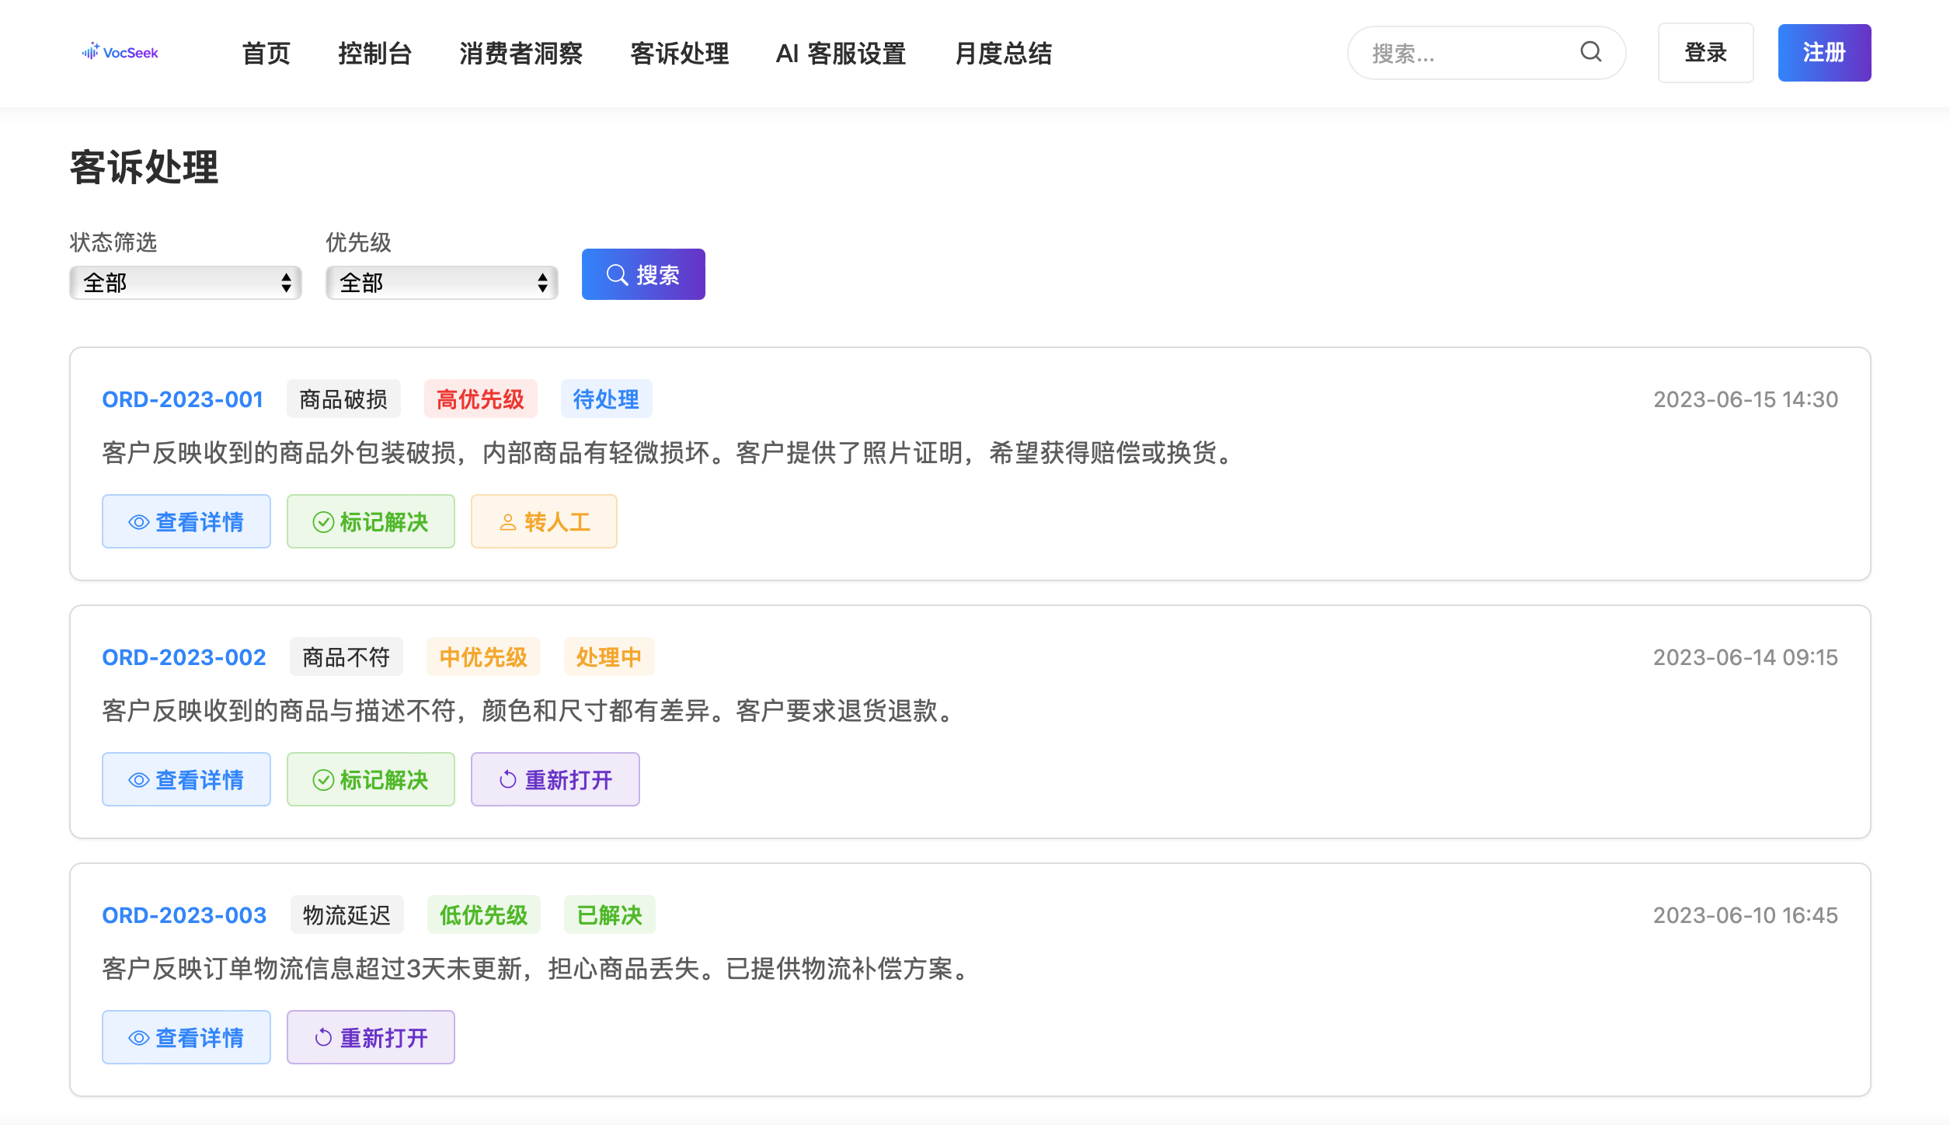The image size is (1950, 1125).
Task: Click the refresh icon on ORD-2023-003 重新打开 button
Action: point(322,1037)
